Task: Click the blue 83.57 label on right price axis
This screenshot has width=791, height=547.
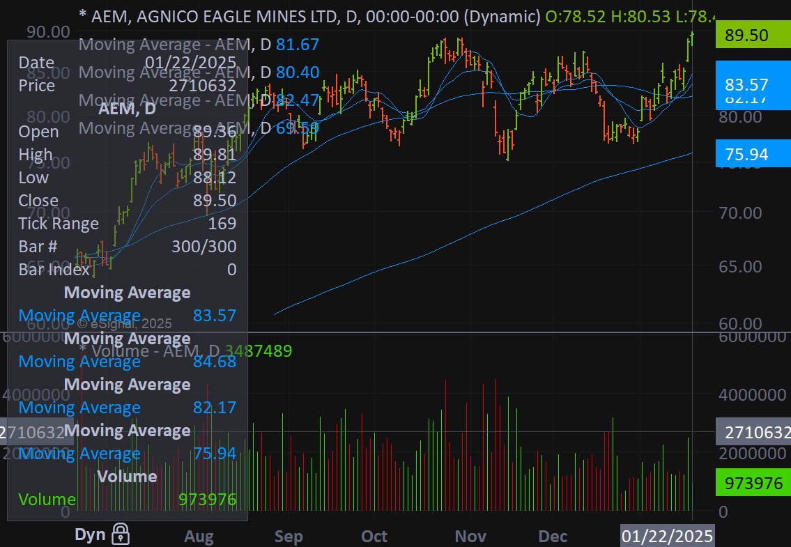Action: pyautogui.click(x=753, y=84)
